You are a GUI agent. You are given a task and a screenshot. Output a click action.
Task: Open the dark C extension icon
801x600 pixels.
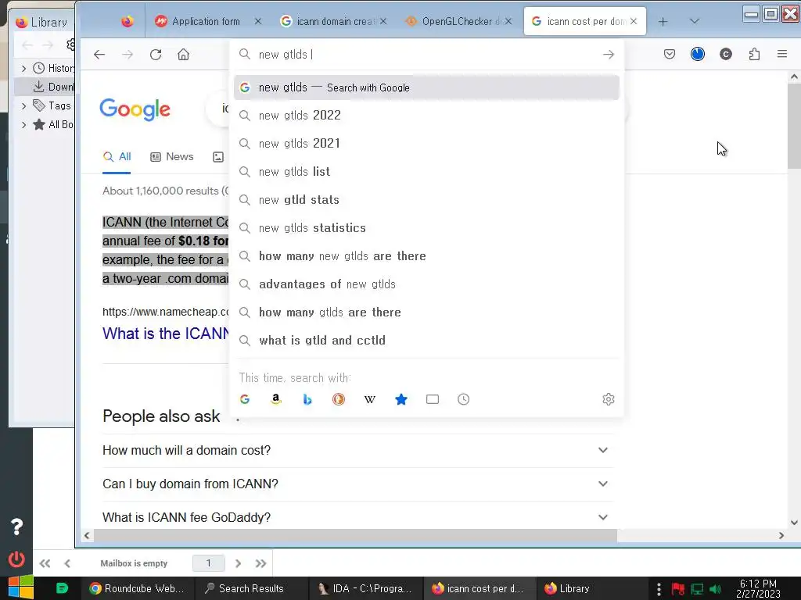[x=725, y=54]
